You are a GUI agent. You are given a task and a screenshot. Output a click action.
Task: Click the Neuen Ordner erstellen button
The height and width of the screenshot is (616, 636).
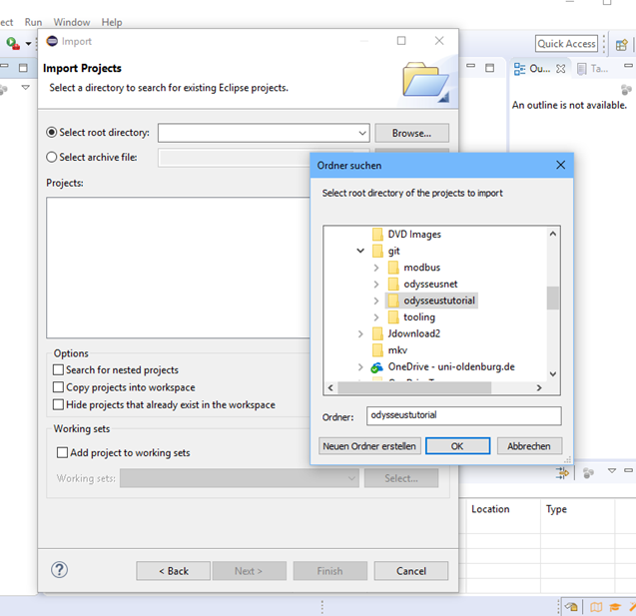click(x=368, y=446)
